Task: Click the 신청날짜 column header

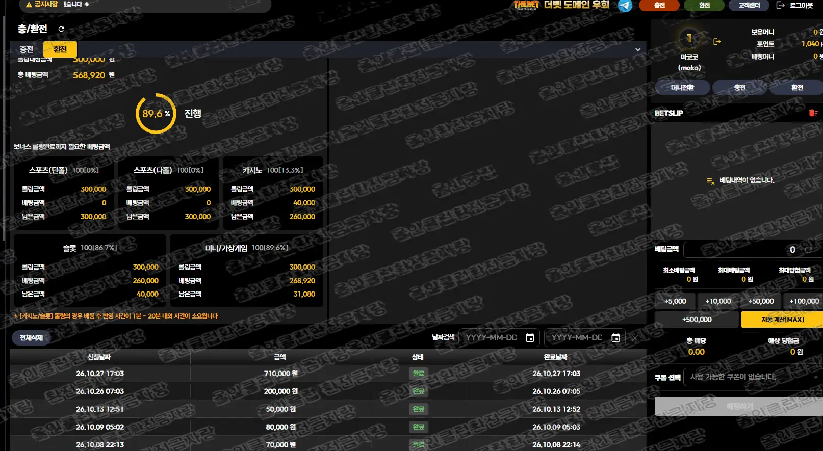Action: point(99,357)
